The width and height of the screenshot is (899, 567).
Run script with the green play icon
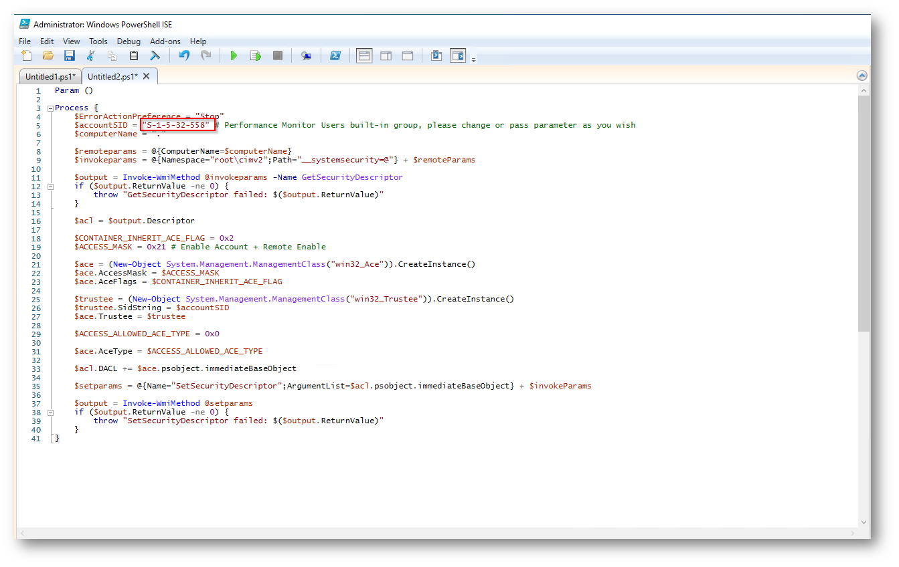(234, 55)
